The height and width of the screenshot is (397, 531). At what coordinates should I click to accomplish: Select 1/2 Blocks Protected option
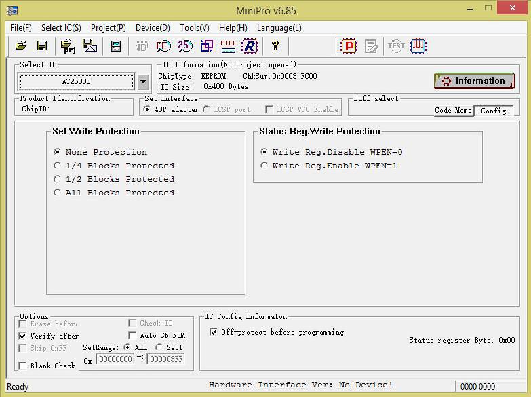(57, 179)
